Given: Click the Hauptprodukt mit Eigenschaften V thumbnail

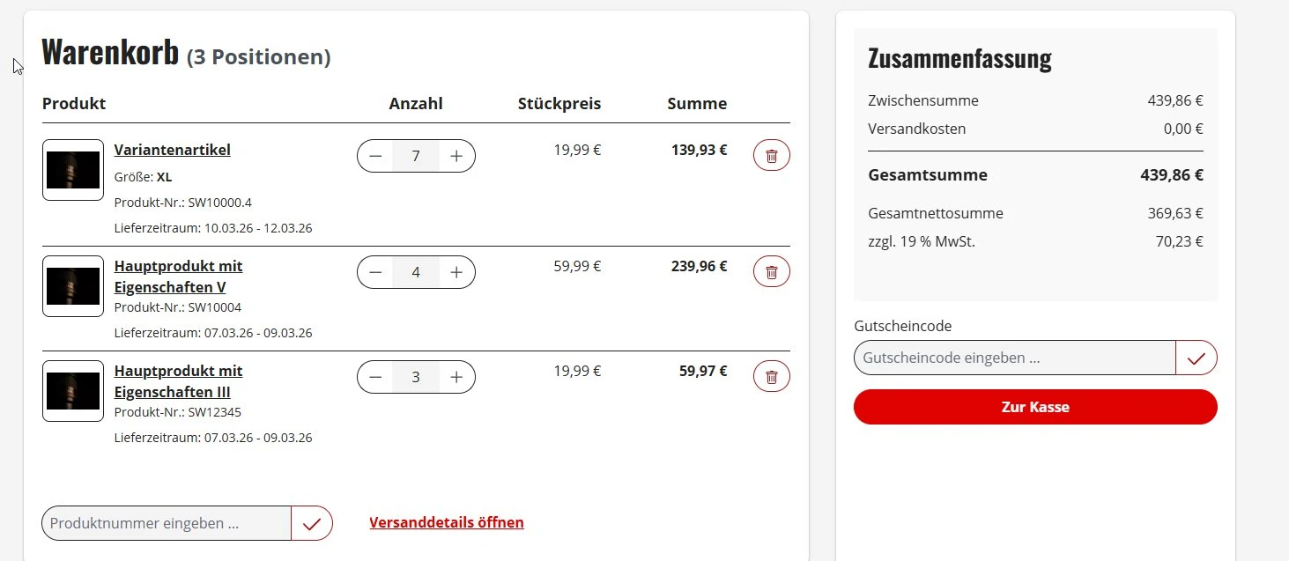Looking at the screenshot, I should tap(72, 285).
